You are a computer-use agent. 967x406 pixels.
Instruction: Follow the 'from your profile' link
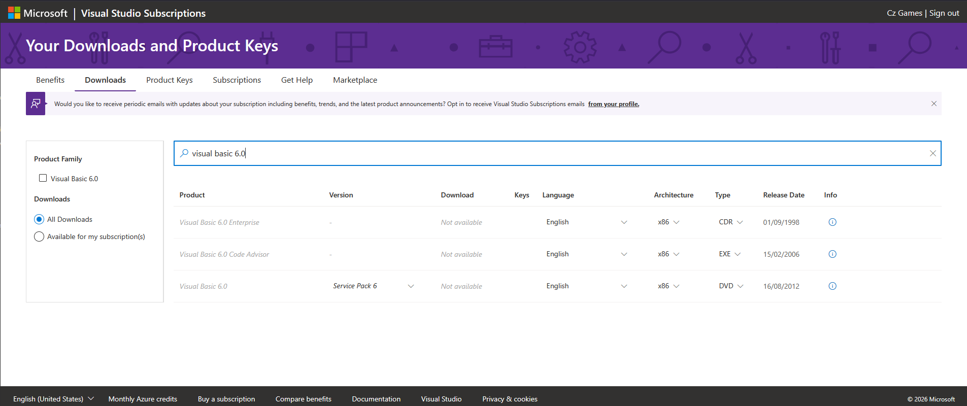[x=614, y=104]
